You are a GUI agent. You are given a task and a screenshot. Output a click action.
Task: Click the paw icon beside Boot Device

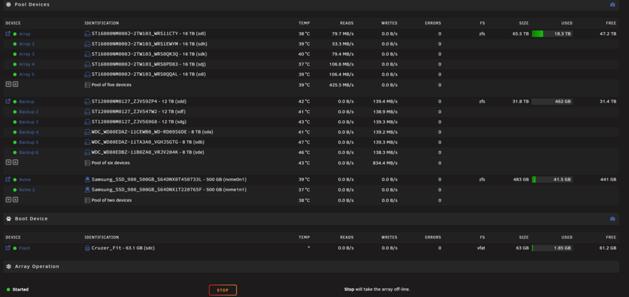click(x=8, y=219)
